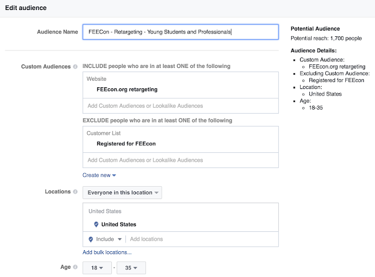Click the Potential reach 1,700 people text
The image size is (375, 277).
(x=326, y=39)
